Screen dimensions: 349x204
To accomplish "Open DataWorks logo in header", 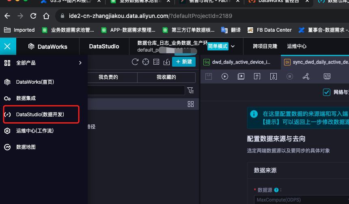I will coord(47,46).
